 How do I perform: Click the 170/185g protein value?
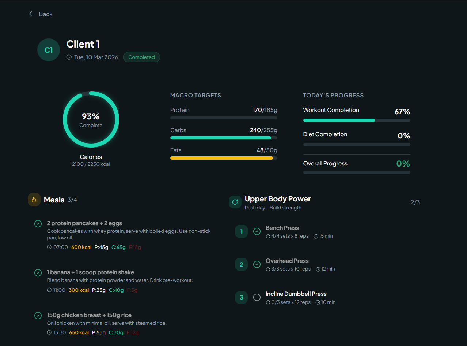[265, 110]
